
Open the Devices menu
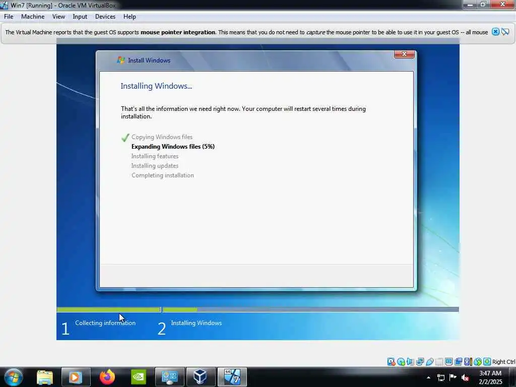point(105,17)
